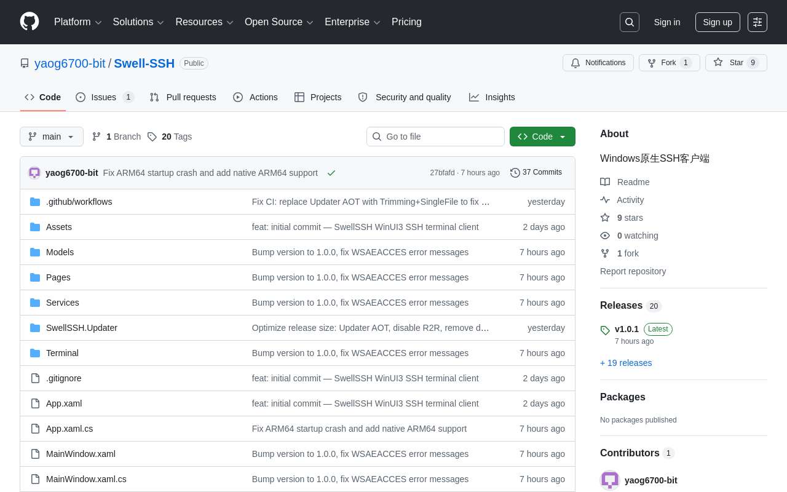The width and height of the screenshot is (787, 492).
Task: Click the MainWindow.xaml file icon
Action: coord(35,454)
